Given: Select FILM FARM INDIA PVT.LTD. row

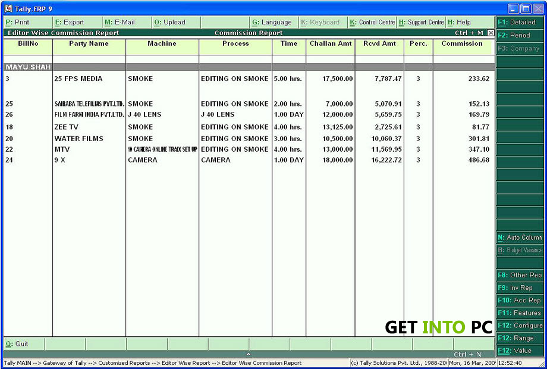Looking at the screenshot, I should pos(249,114).
